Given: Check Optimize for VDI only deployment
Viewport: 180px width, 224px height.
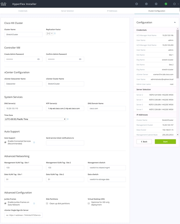Looking at the screenshot, I should pyautogui.click(x=89, y=203).
